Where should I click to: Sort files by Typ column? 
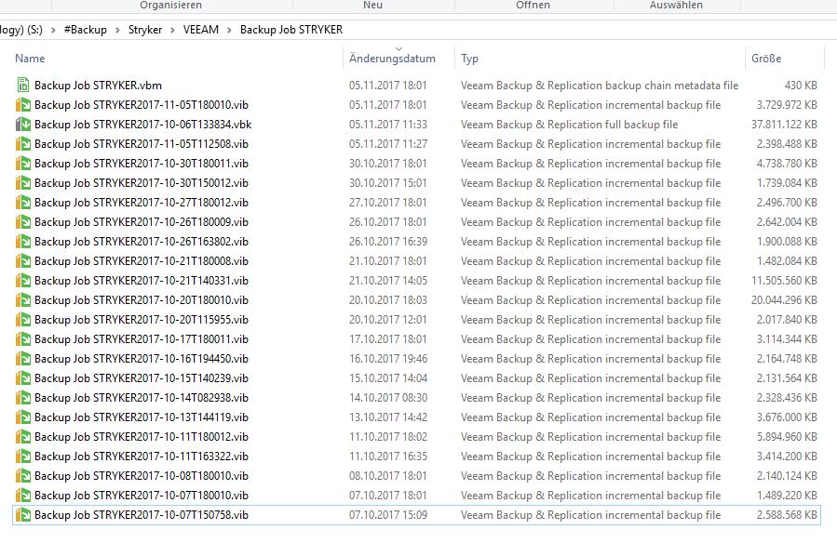coord(470,59)
